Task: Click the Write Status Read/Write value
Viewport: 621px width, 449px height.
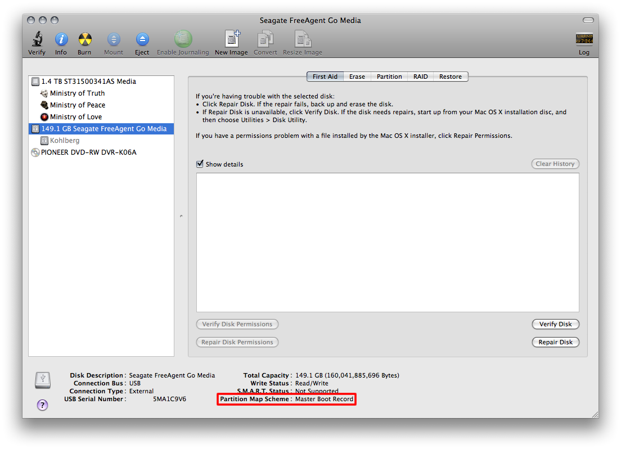Action: pyautogui.click(x=312, y=383)
